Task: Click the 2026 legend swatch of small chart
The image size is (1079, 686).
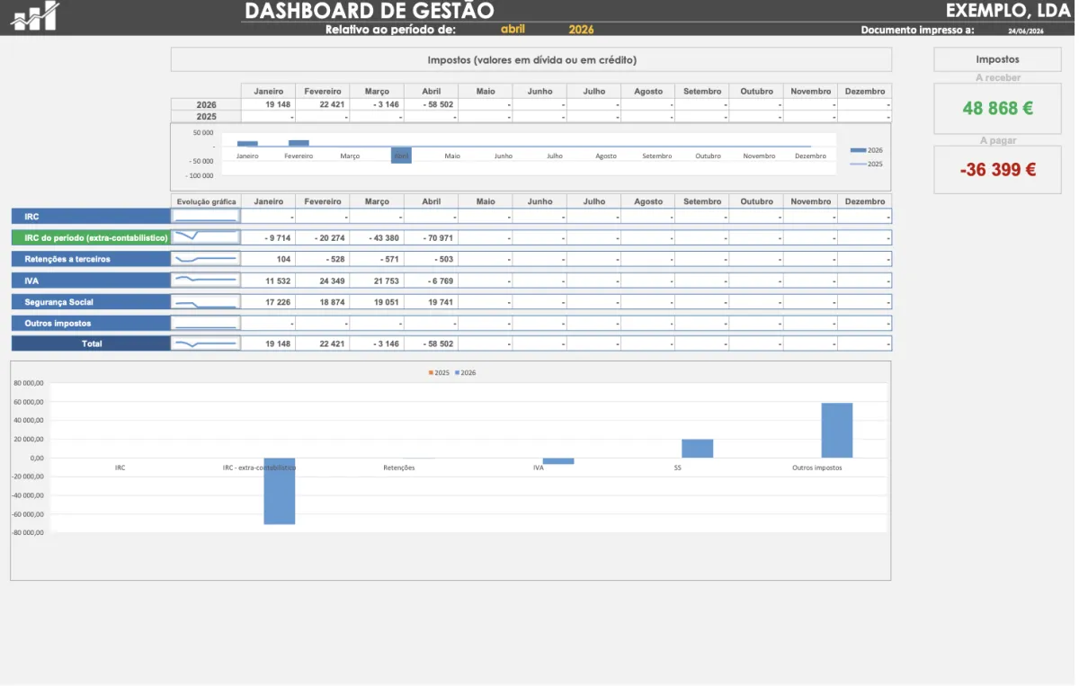Action: click(858, 150)
